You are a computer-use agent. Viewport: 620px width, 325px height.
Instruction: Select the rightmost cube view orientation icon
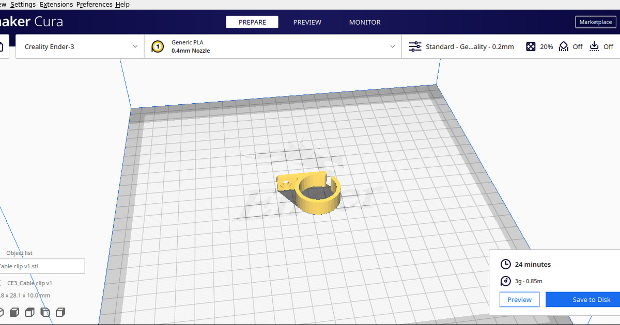[x=60, y=312]
